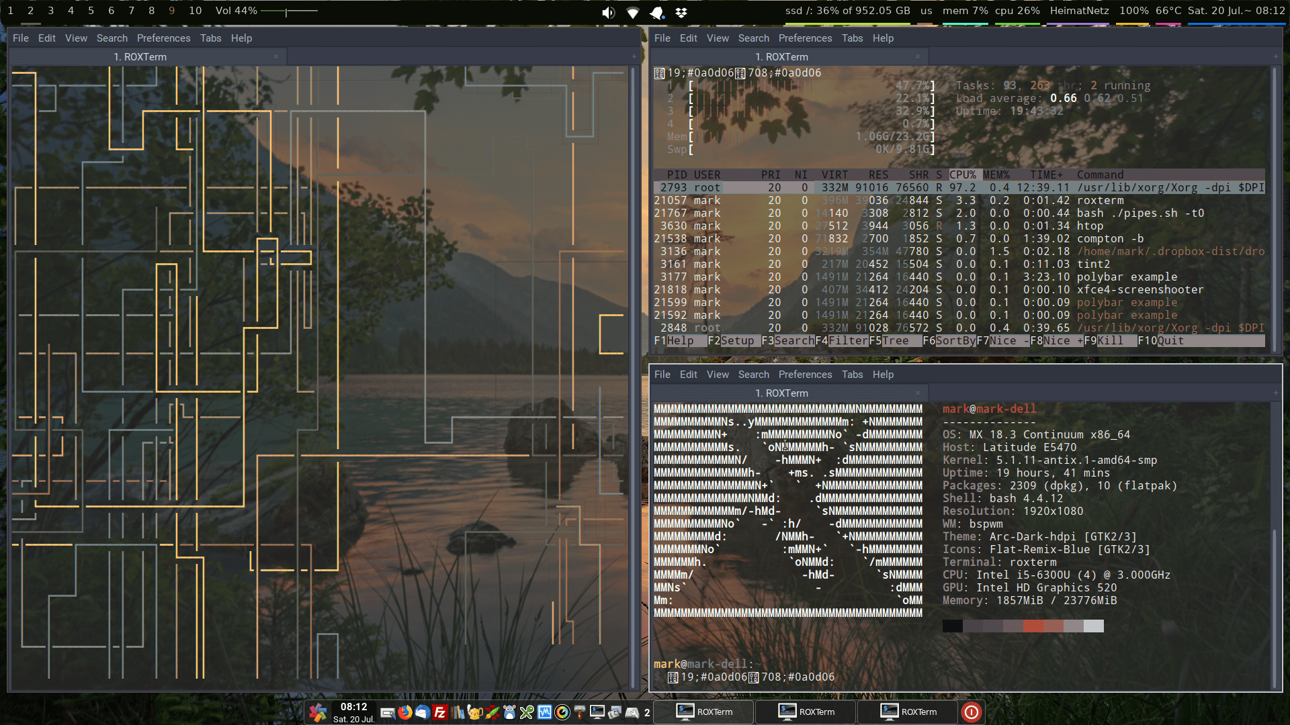
Task: Click the WiFi icon in the top bar
Action: click(x=632, y=12)
